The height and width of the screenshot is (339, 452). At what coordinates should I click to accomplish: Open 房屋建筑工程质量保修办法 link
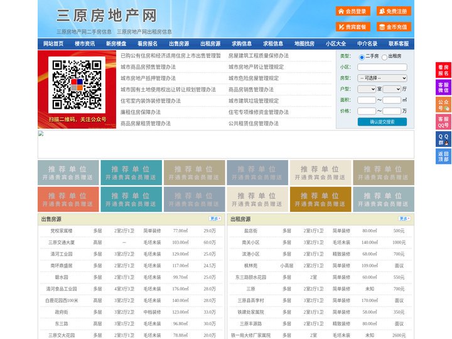tap(259, 56)
